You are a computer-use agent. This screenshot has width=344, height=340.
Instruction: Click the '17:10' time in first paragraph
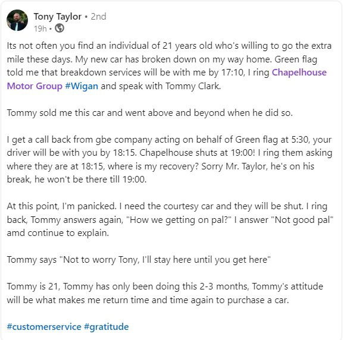click(x=232, y=73)
